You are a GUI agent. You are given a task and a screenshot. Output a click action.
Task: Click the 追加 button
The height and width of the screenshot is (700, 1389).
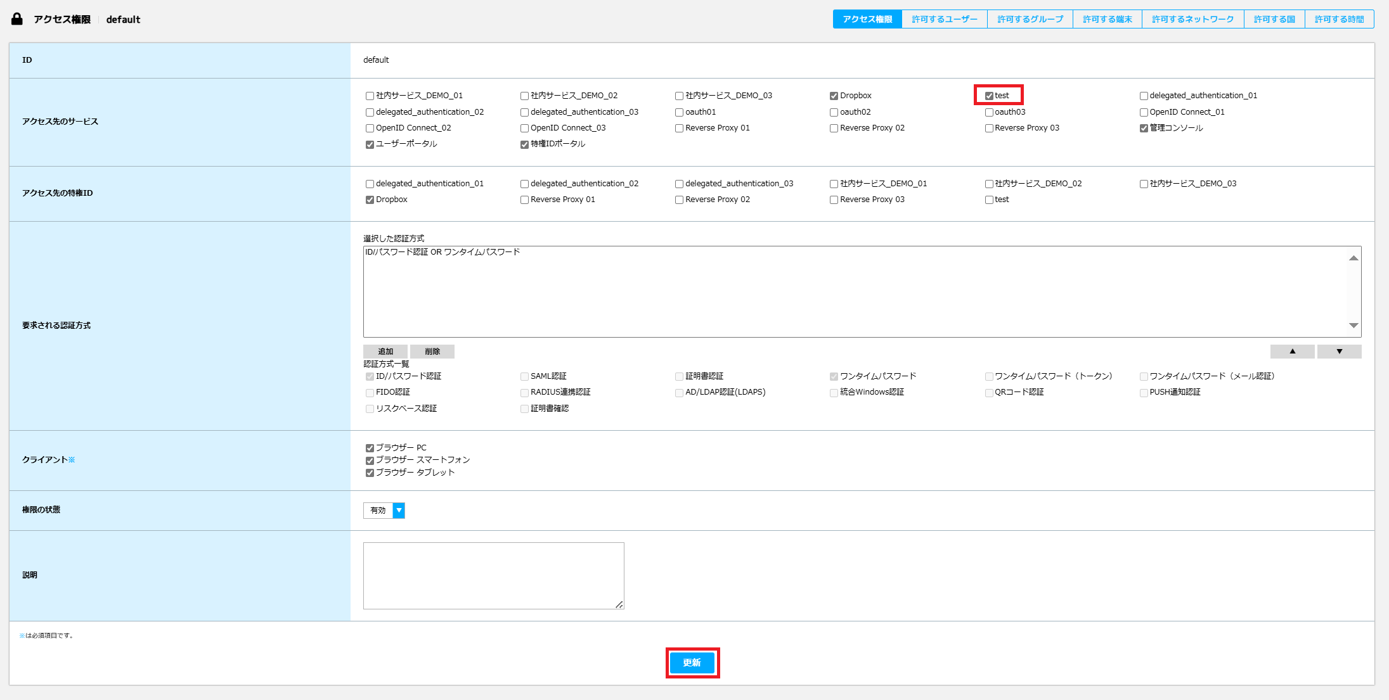click(x=385, y=352)
